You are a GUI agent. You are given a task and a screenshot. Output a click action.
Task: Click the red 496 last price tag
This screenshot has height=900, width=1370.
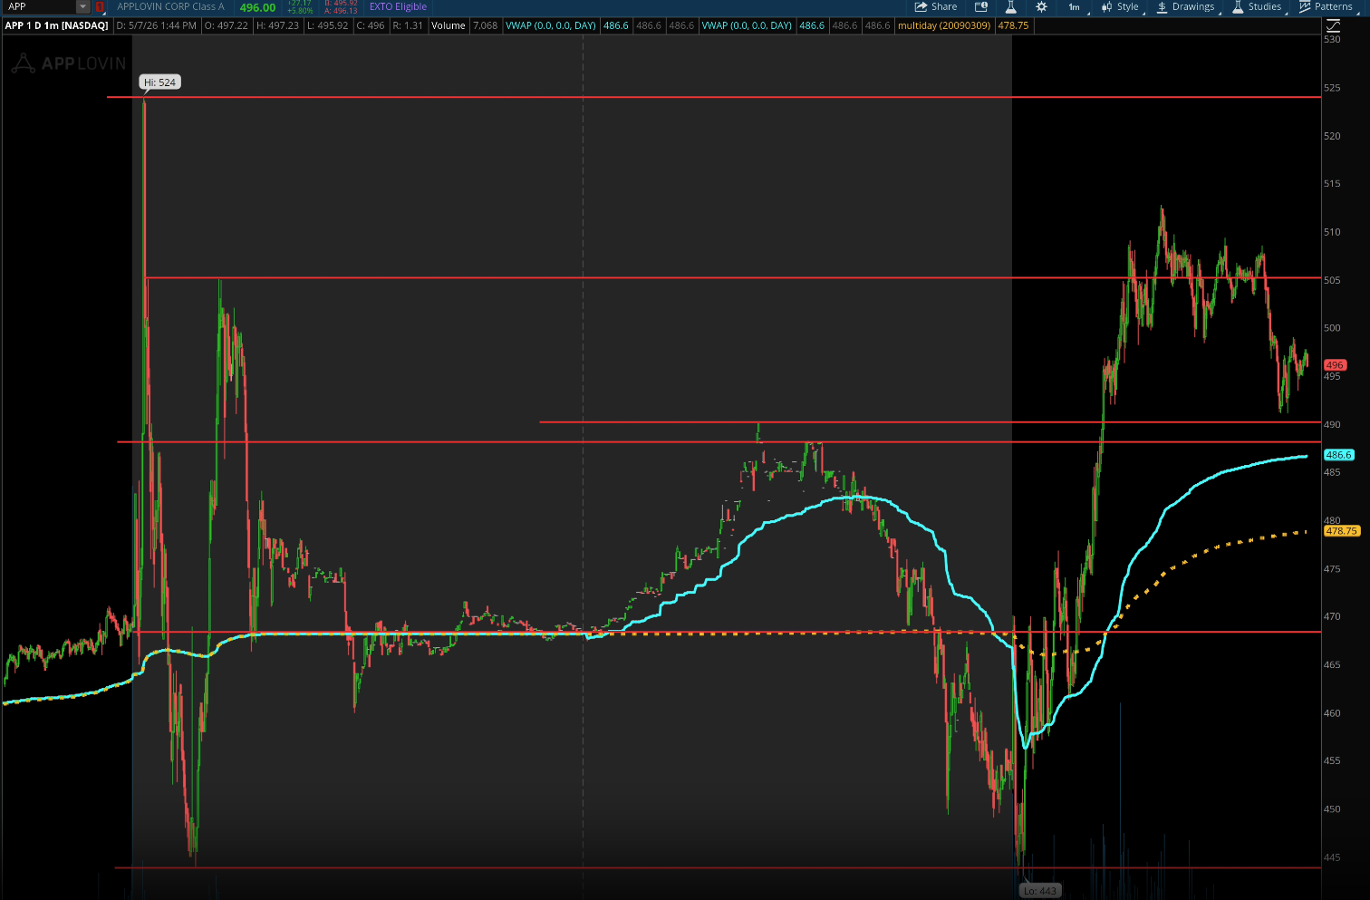1335,365
